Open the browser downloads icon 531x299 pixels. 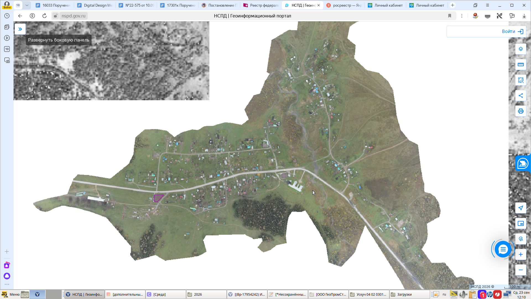(524, 16)
